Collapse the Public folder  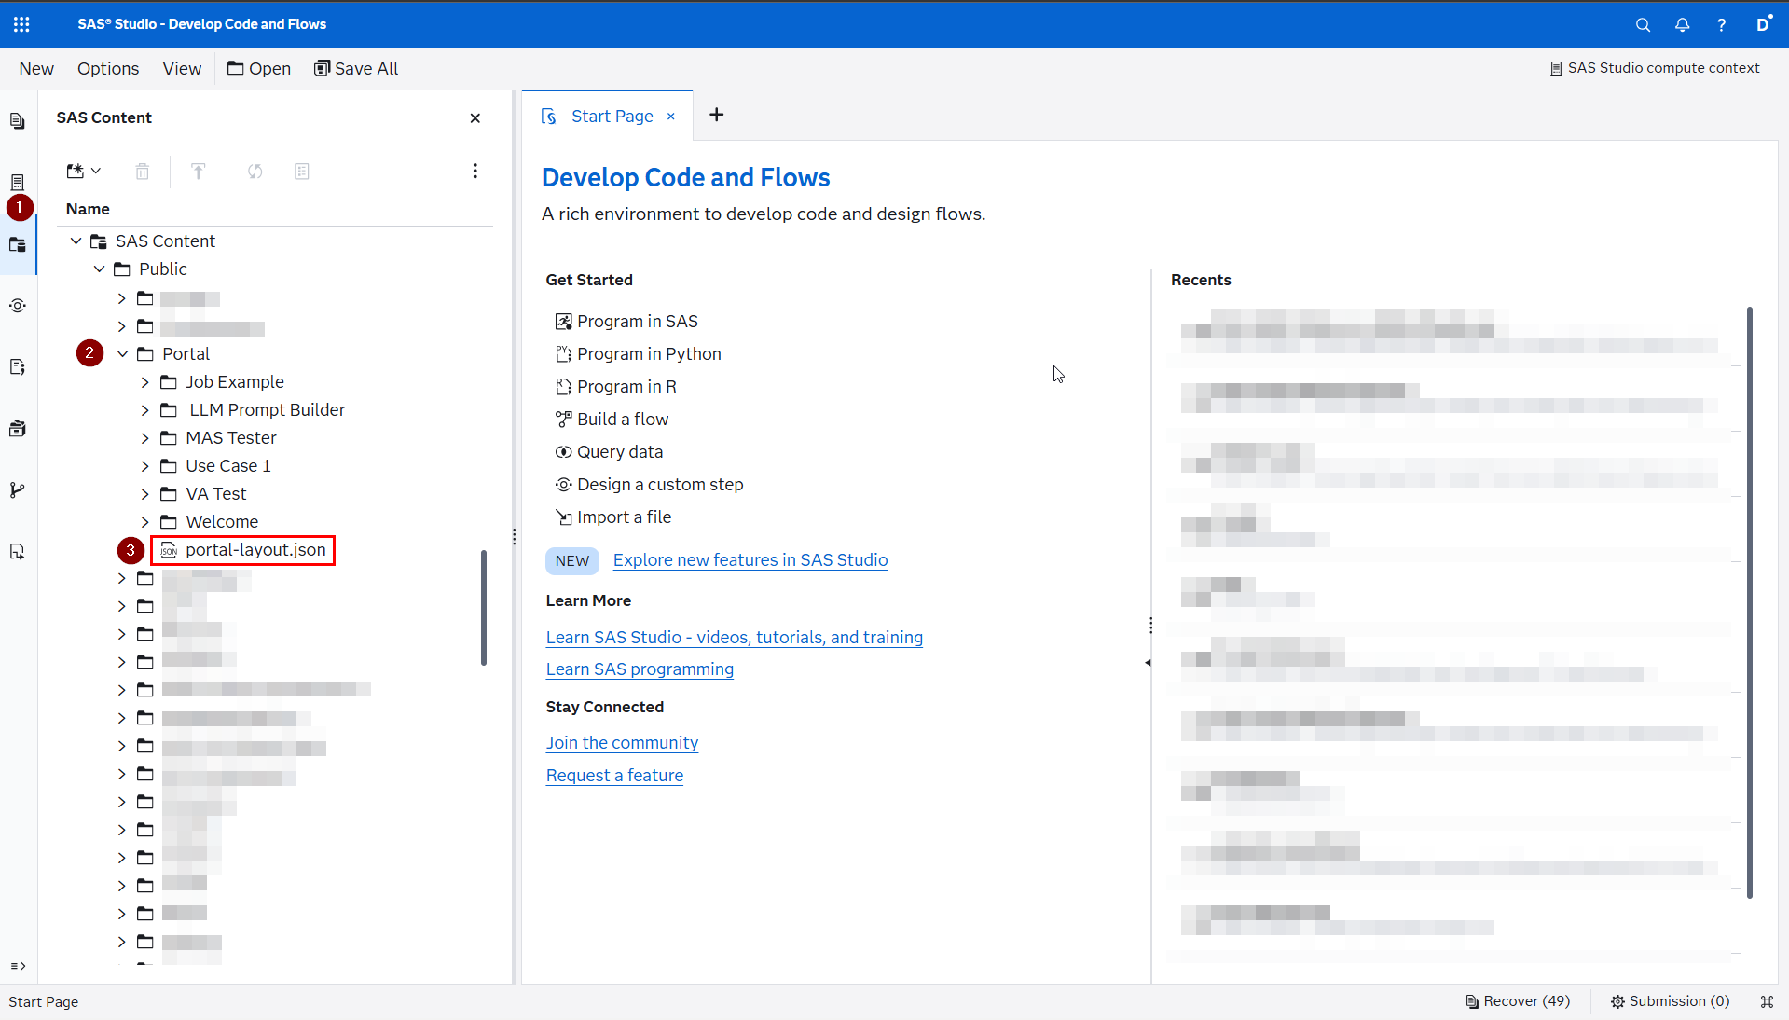point(99,269)
